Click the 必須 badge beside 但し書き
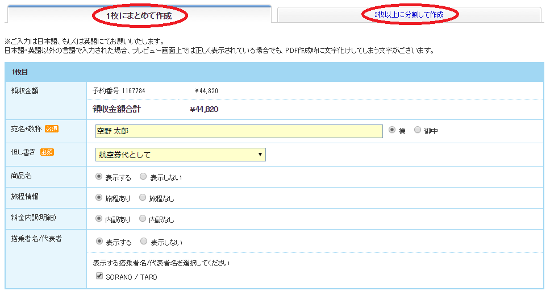550x295 pixels. point(47,152)
